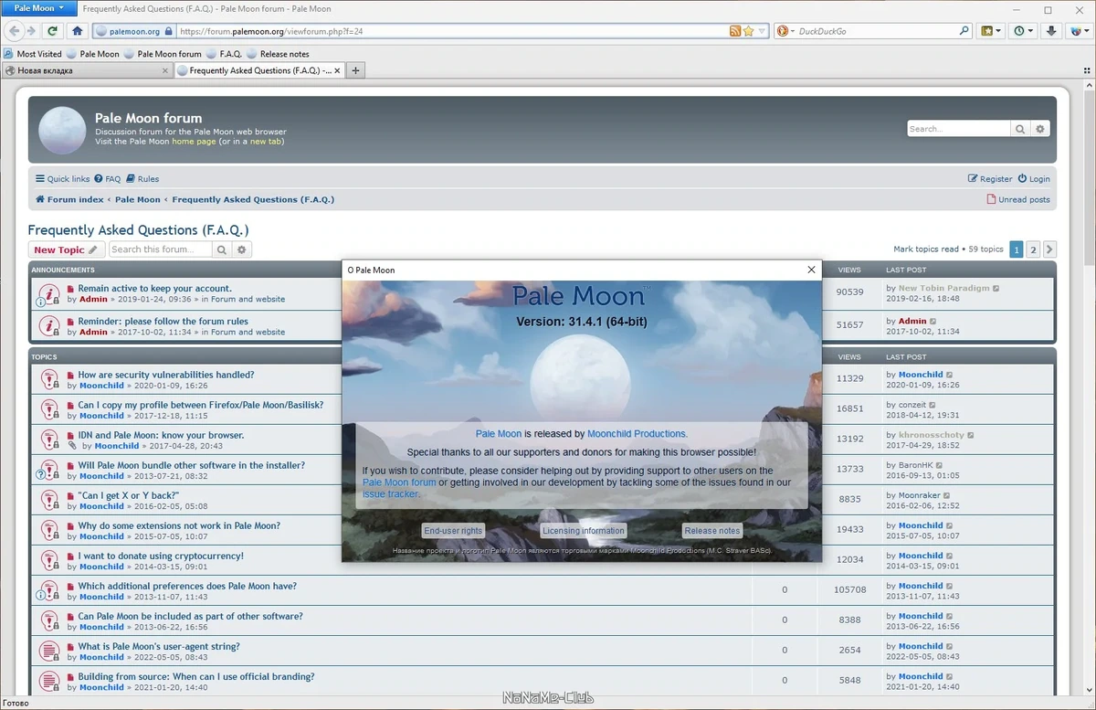Click the Register link
Viewport: 1096px width, 710px height.
pyautogui.click(x=990, y=179)
